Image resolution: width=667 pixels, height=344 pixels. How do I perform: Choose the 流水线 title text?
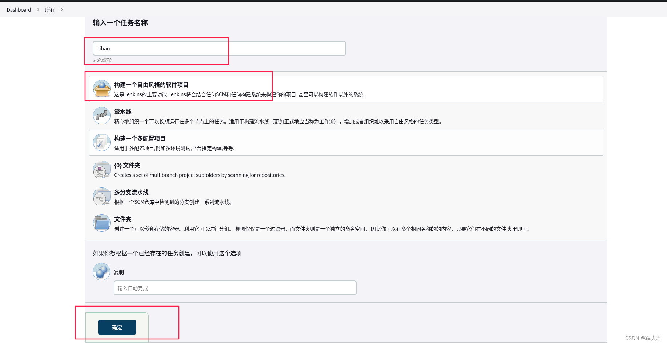click(123, 112)
